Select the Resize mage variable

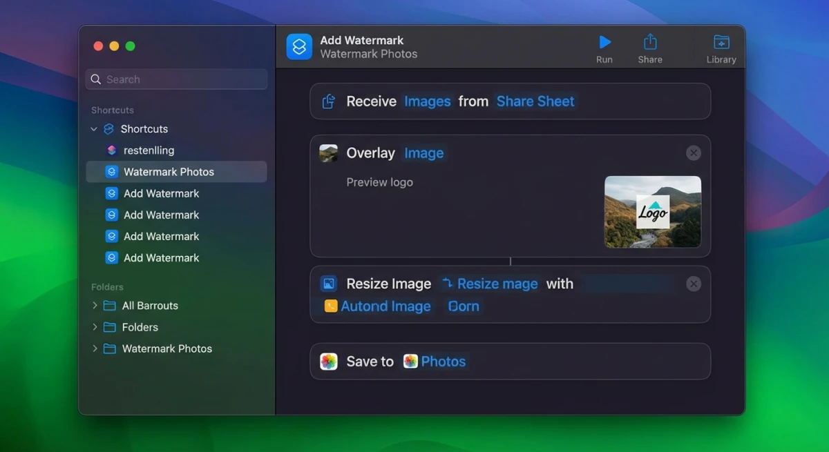pyautogui.click(x=490, y=284)
